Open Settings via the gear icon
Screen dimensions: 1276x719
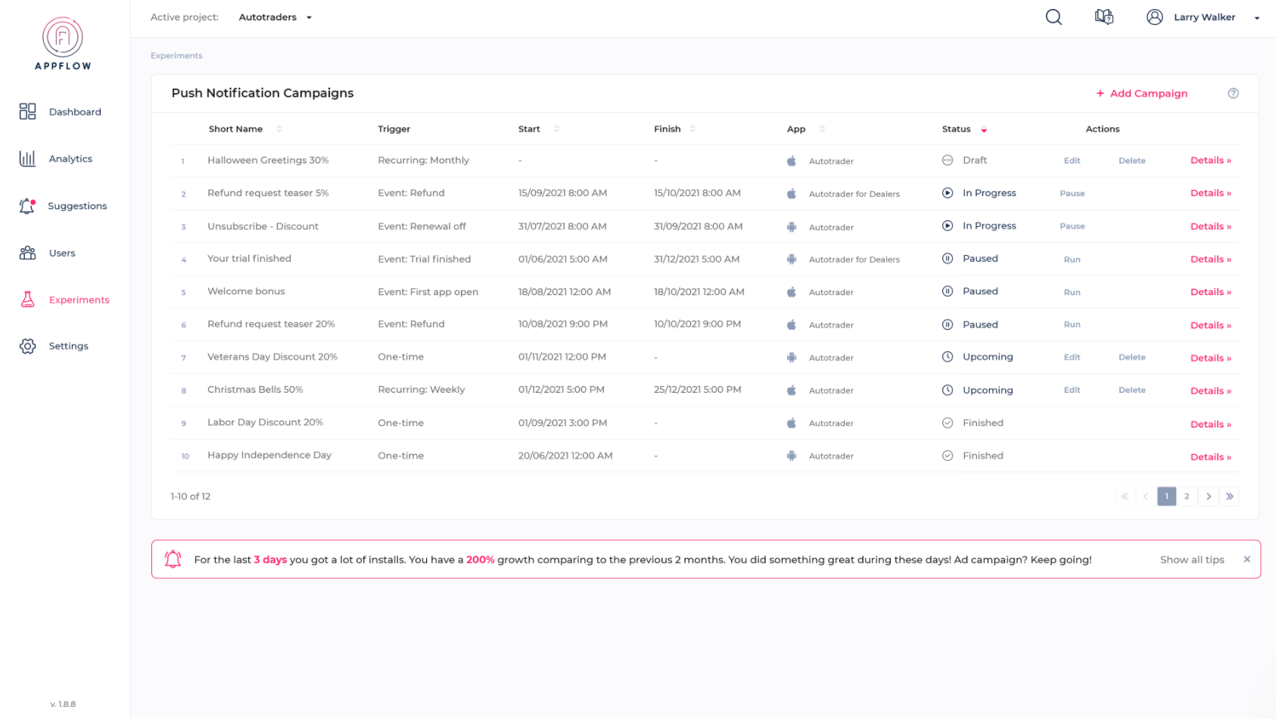(27, 346)
